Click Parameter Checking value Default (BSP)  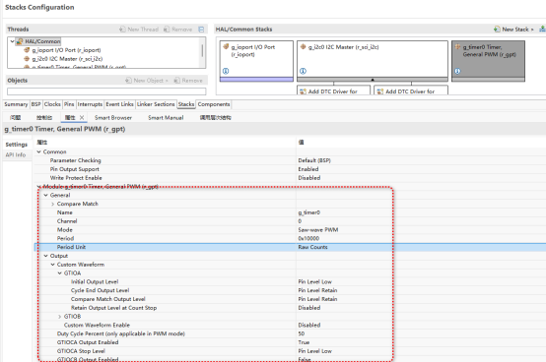[314, 160]
